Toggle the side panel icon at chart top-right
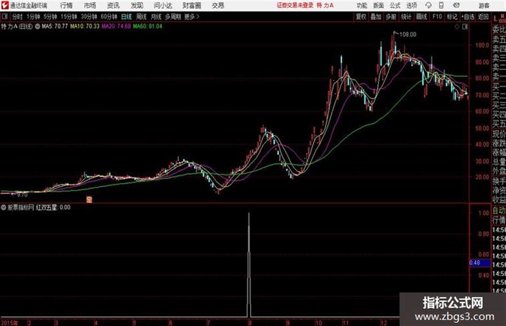The height and width of the screenshot is (326, 506). [x=465, y=27]
